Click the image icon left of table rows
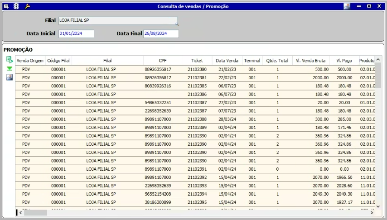The height and width of the screenshot is (220, 387). coord(10,77)
